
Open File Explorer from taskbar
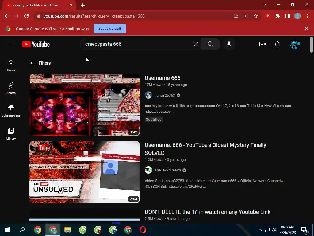pos(68,230)
